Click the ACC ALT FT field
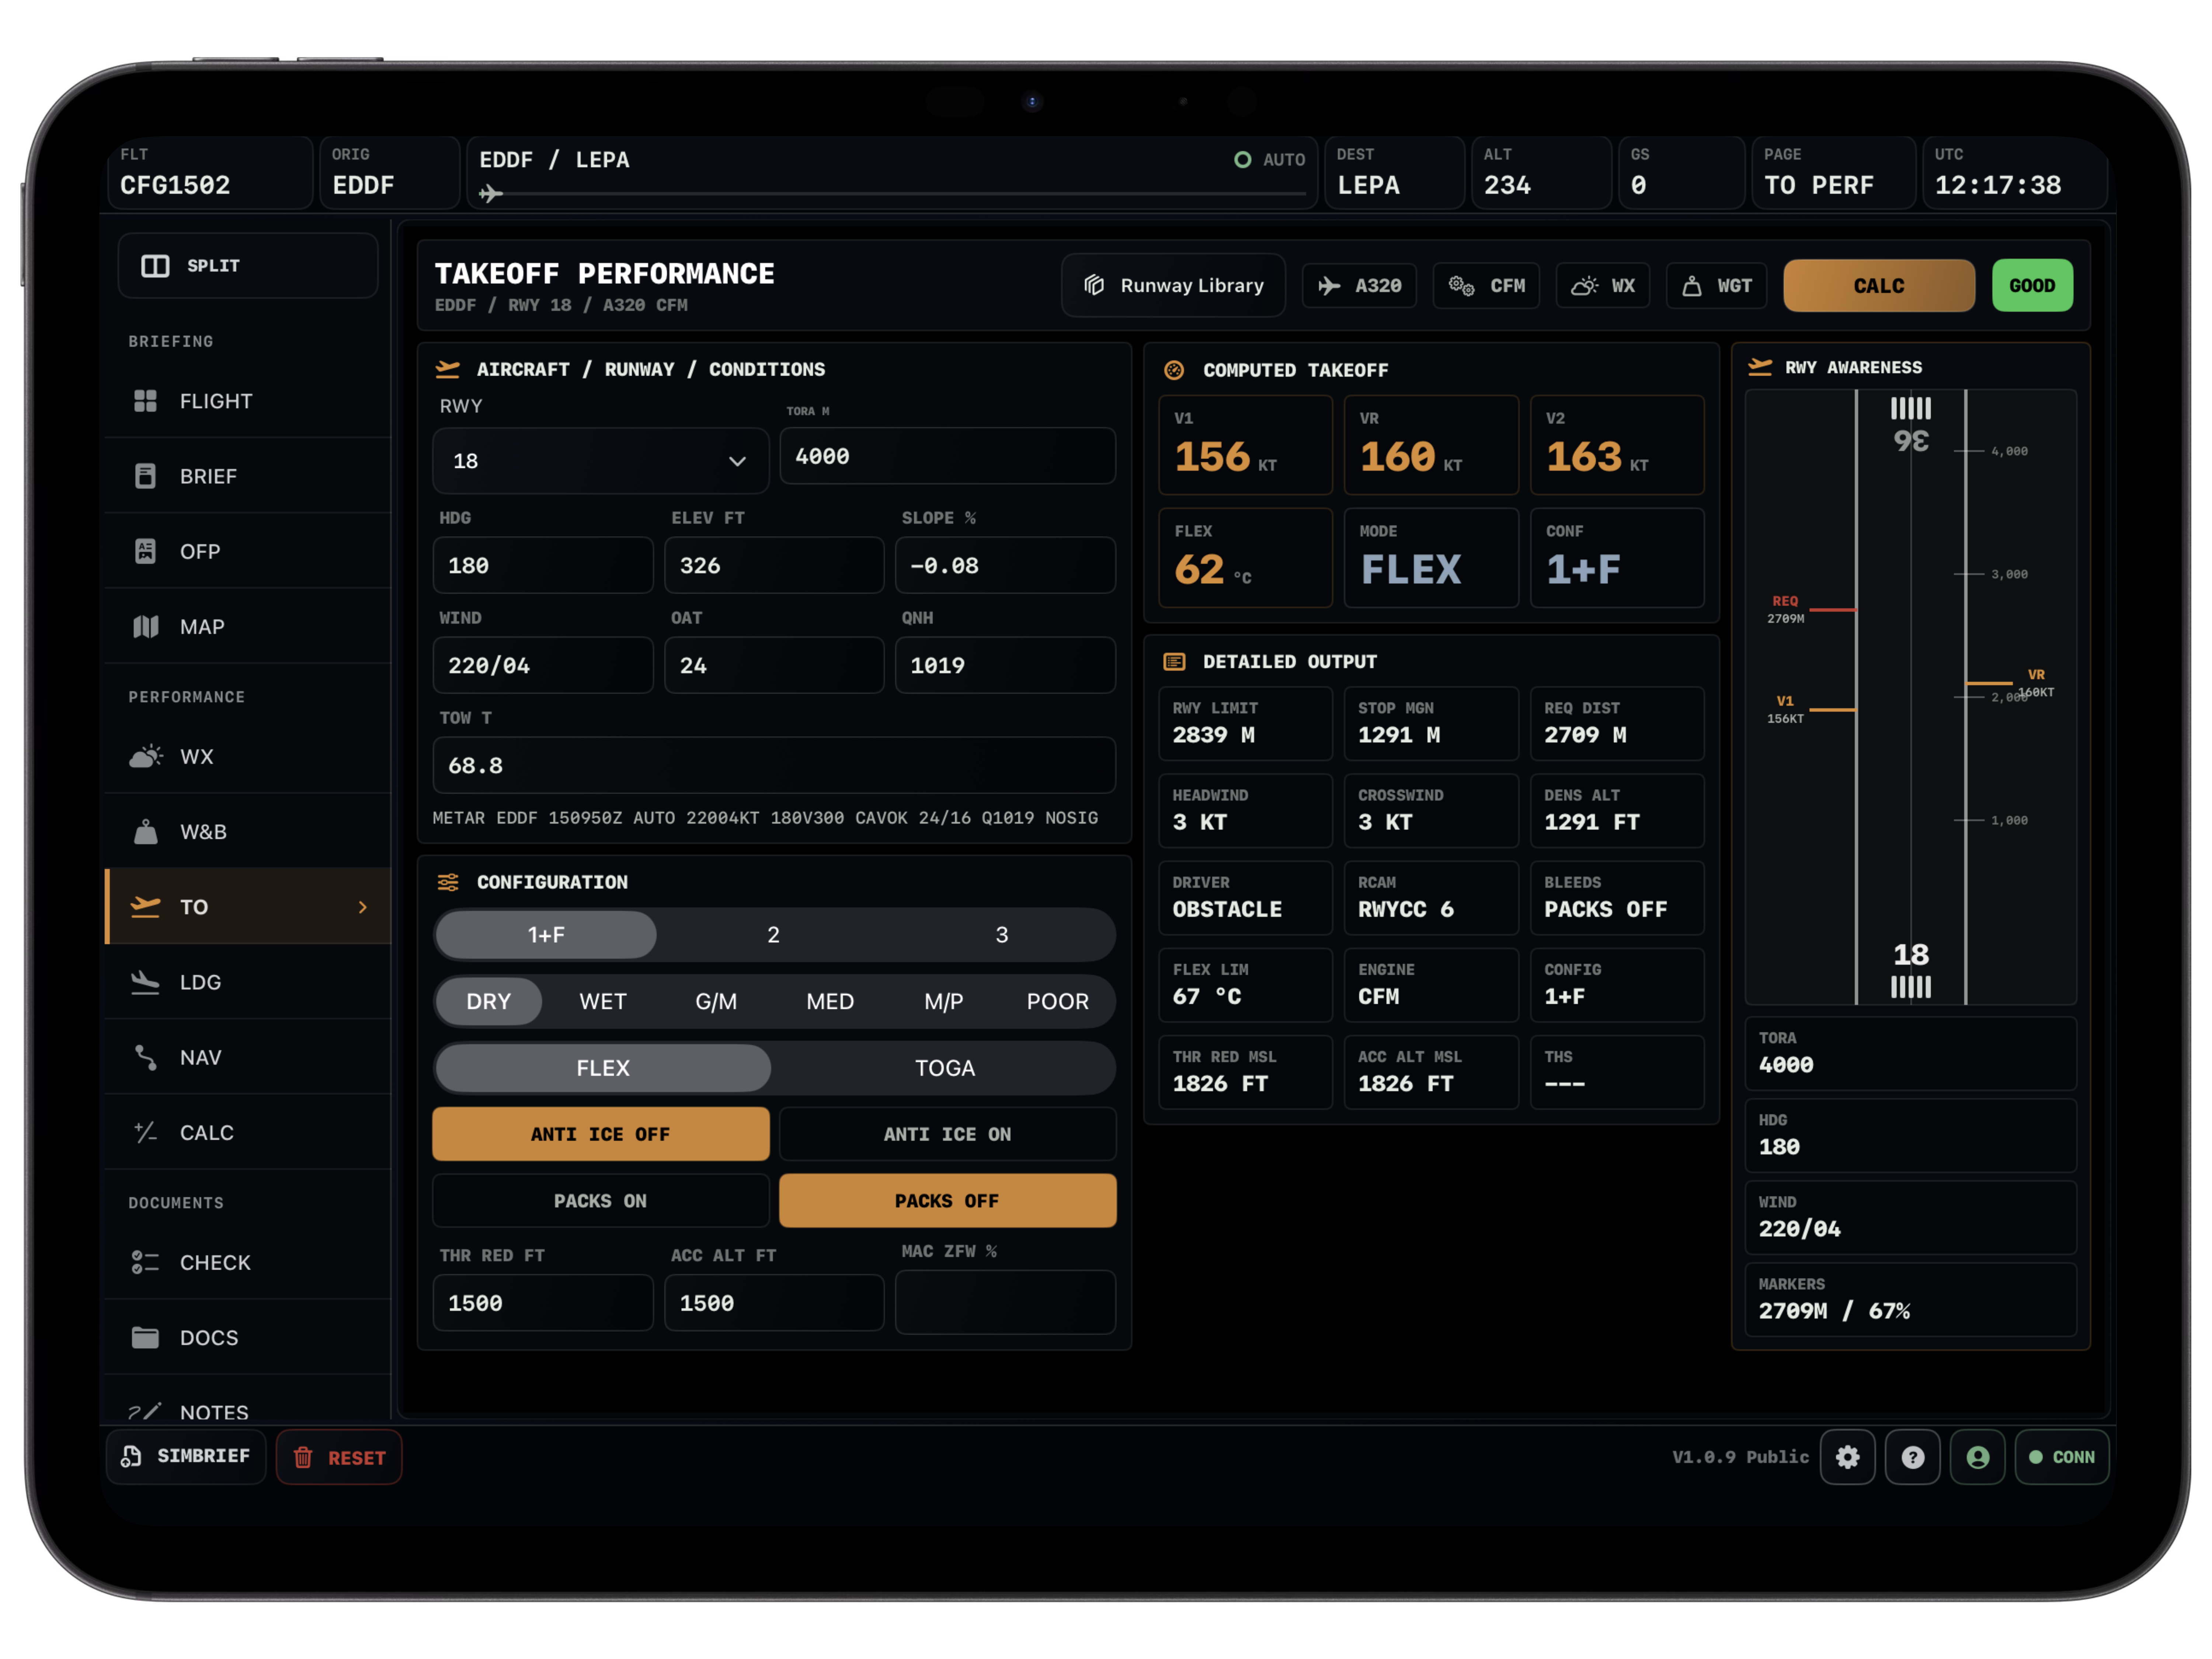Screen dimensions: 2212x1659 tap(774, 1302)
